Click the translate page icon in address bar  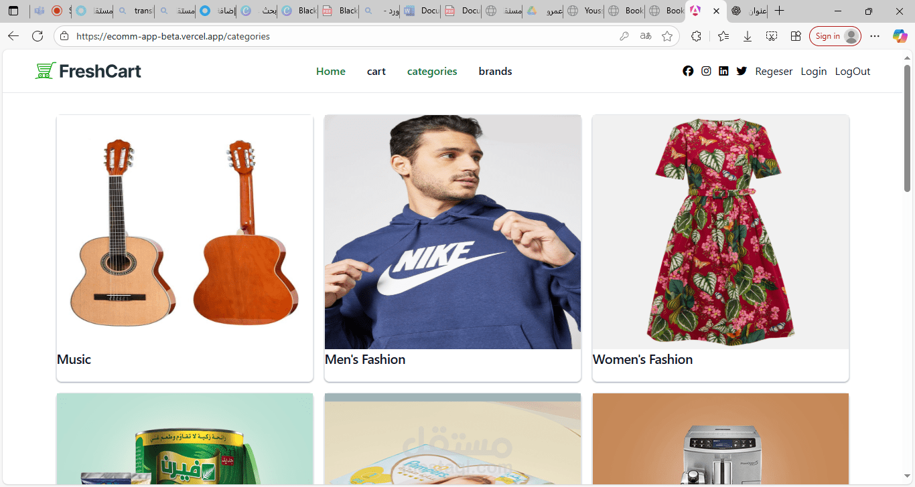click(x=646, y=36)
